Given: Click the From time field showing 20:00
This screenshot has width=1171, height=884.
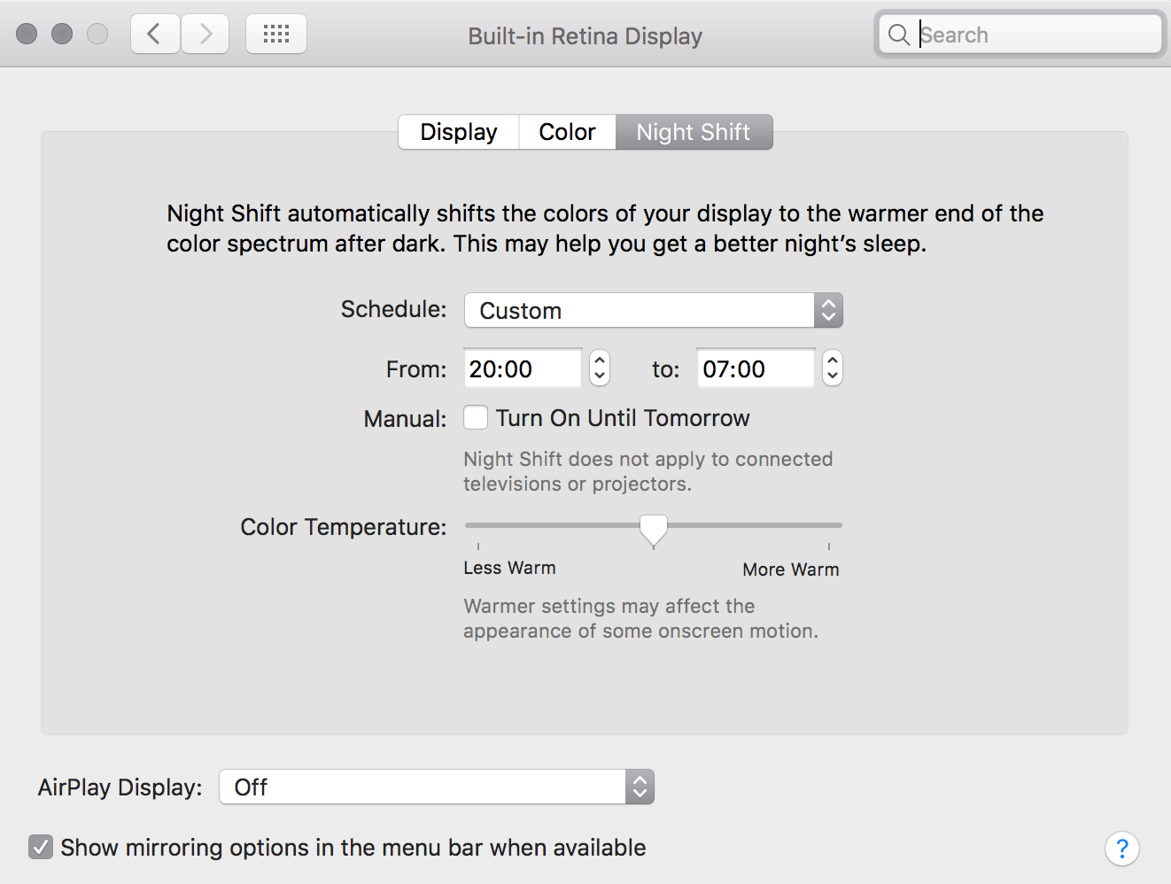Looking at the screenshot, I should [x=523, y=368].
